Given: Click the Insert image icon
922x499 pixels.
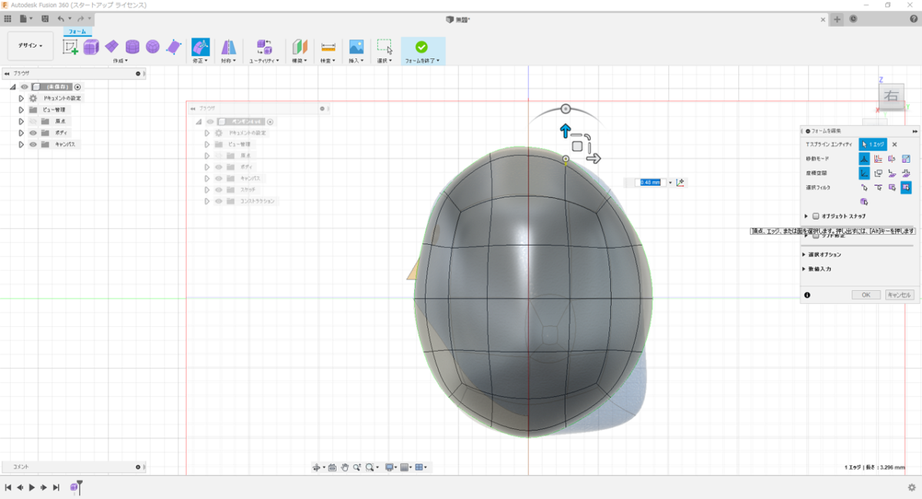Looking at the screenshot, I should [356, 47].
